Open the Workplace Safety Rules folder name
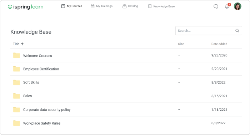 click(42, 123)
